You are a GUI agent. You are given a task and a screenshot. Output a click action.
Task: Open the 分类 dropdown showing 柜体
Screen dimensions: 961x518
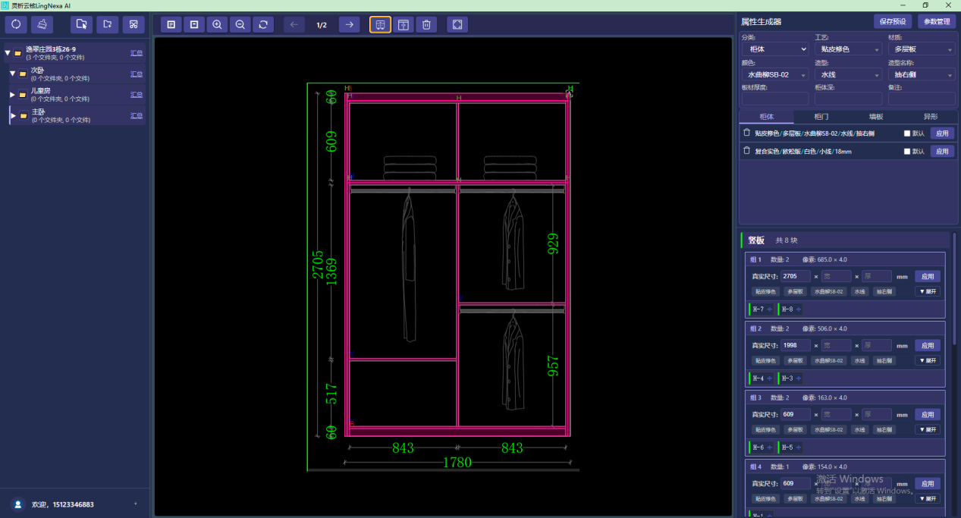775,49
